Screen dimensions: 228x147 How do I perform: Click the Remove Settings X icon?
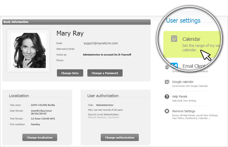pos(167,111)
